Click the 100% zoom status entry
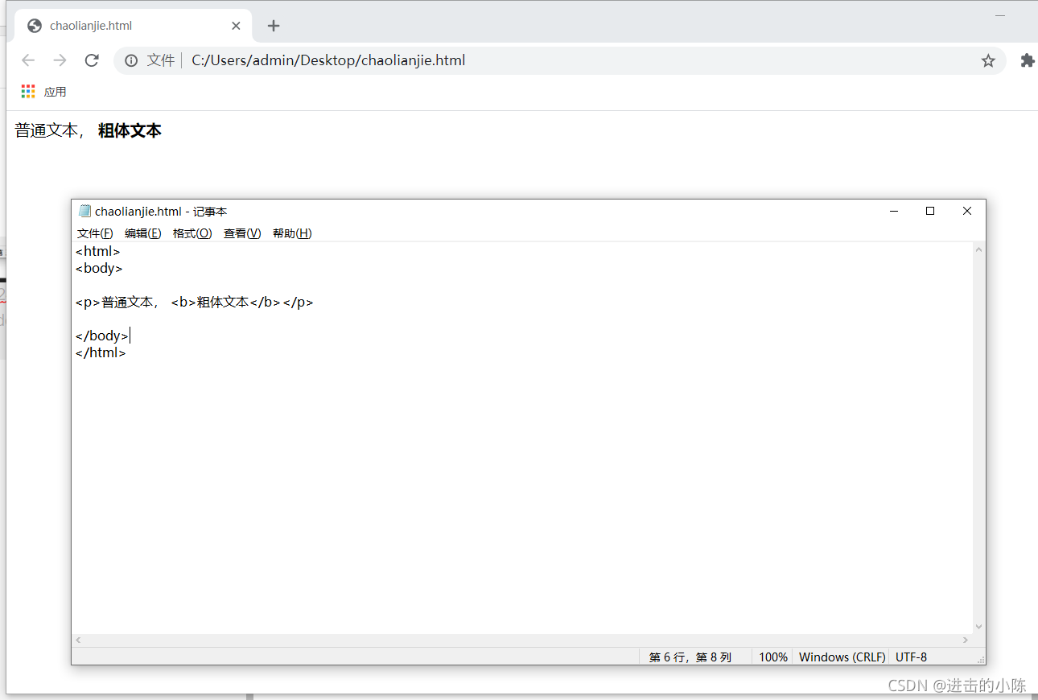Viewport: 1038px width, 700px height. [x=772, y=657]
